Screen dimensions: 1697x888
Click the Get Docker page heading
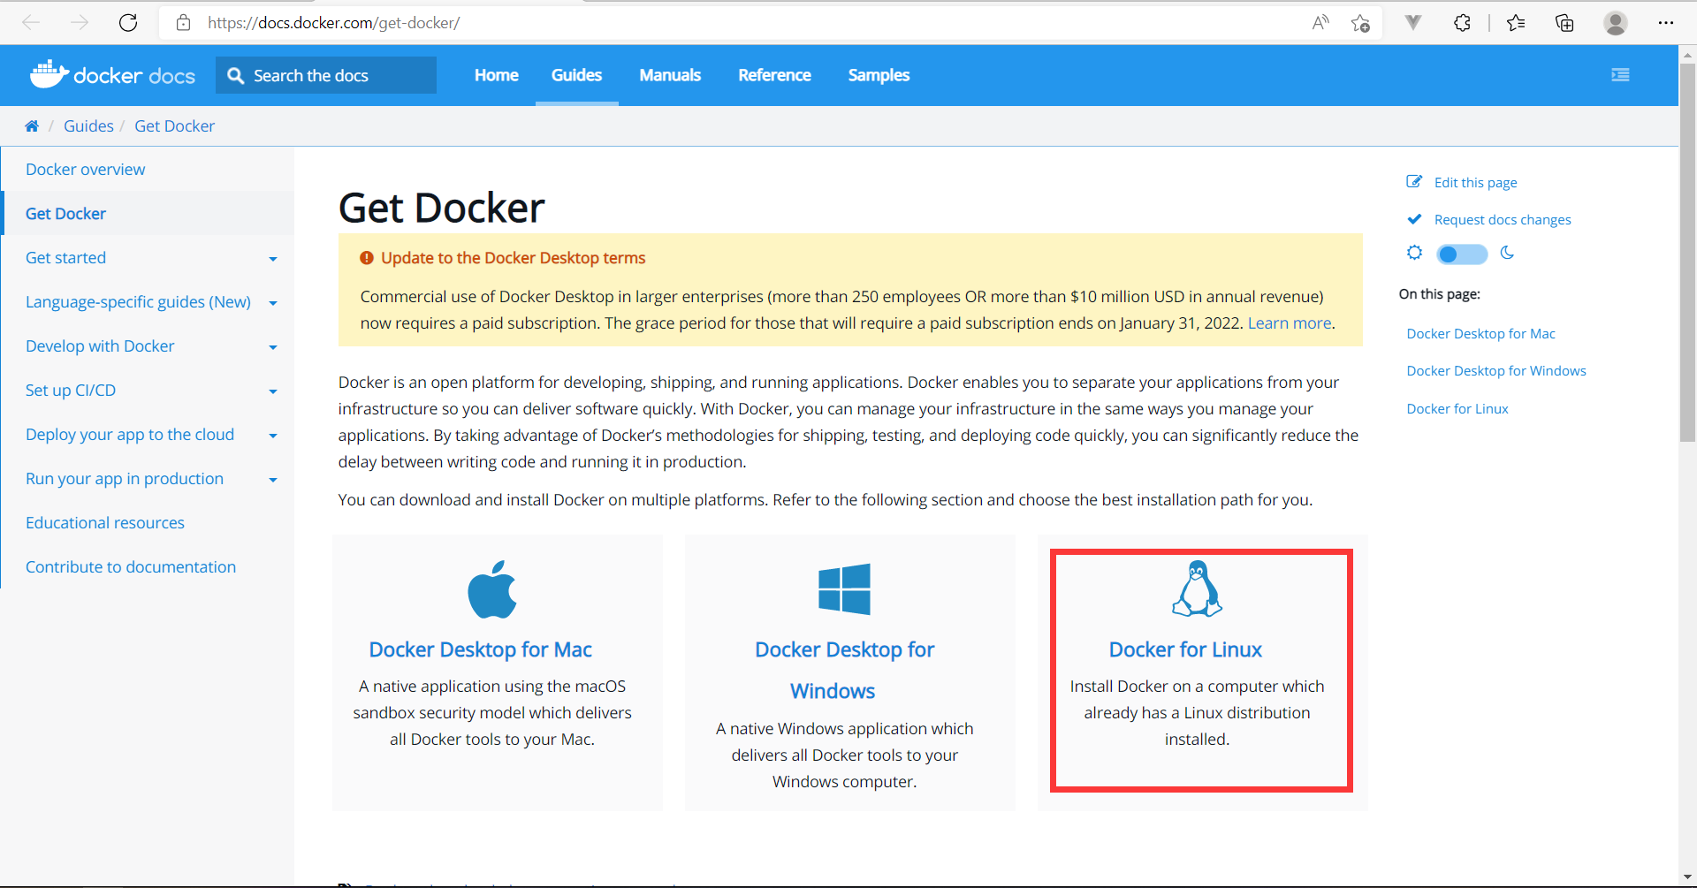441,209
